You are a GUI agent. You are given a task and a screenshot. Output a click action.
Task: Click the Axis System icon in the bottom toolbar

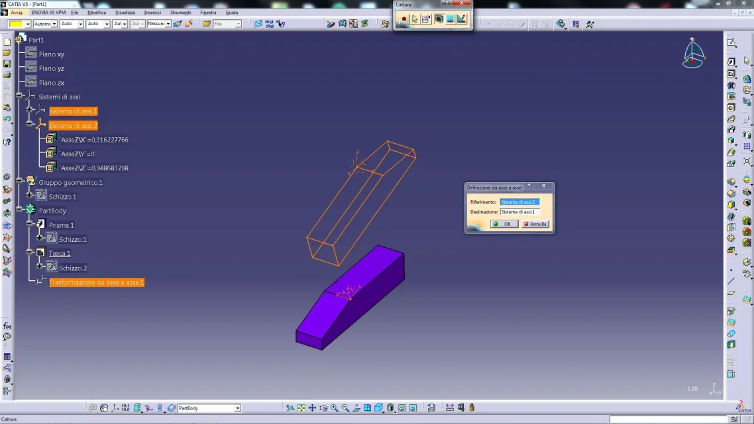(115, 408)
